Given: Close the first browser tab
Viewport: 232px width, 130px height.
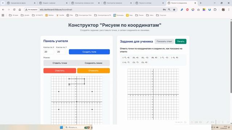Looking at the screenshot, I should pyautogui.click(x=35, y=3).
